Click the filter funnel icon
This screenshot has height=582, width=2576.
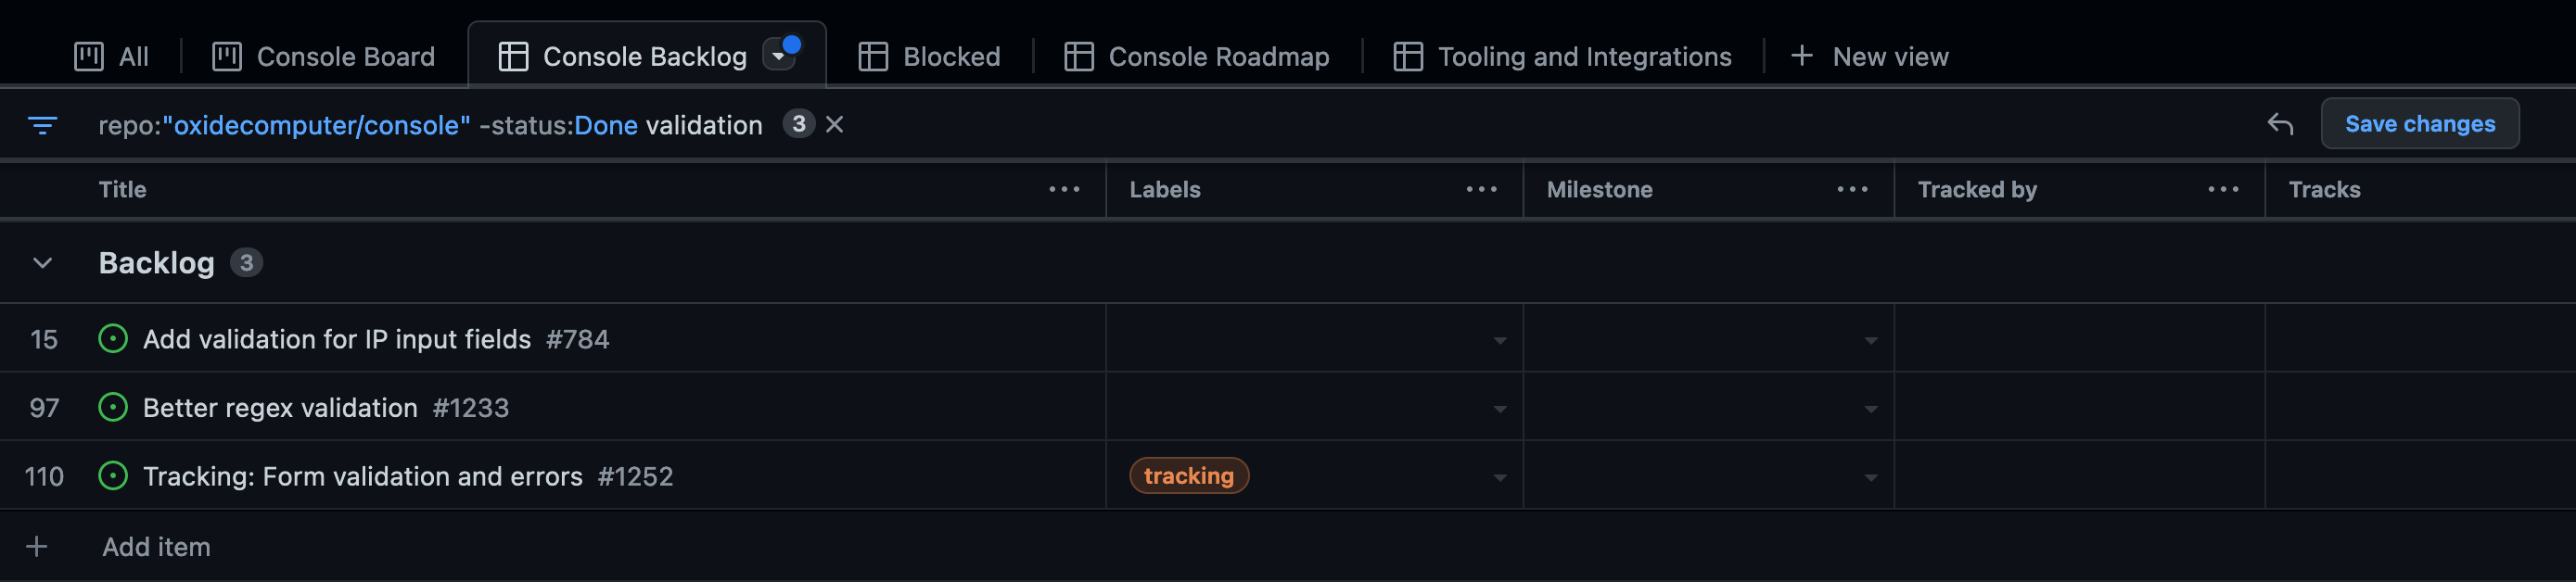[x=43, y=124]
